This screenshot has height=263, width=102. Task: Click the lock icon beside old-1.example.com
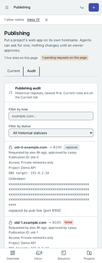10,222
